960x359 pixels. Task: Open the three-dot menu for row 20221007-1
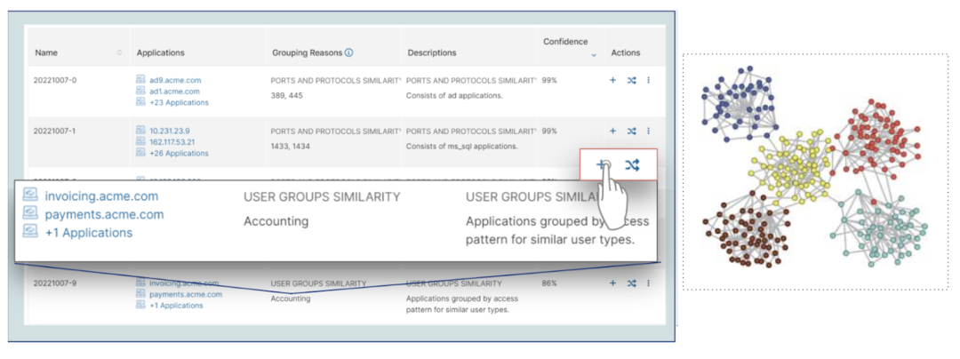click(x=648, y=132)
